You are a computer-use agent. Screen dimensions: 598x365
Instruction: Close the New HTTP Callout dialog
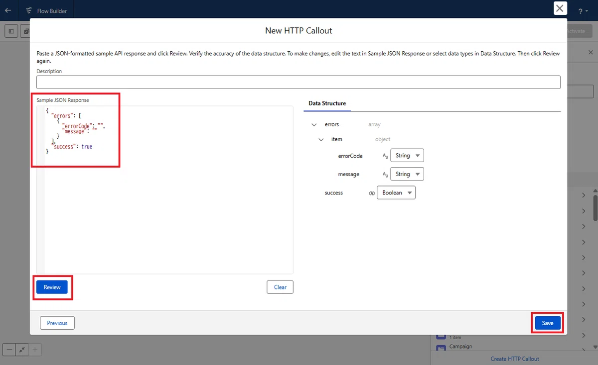tap(560, 8)
